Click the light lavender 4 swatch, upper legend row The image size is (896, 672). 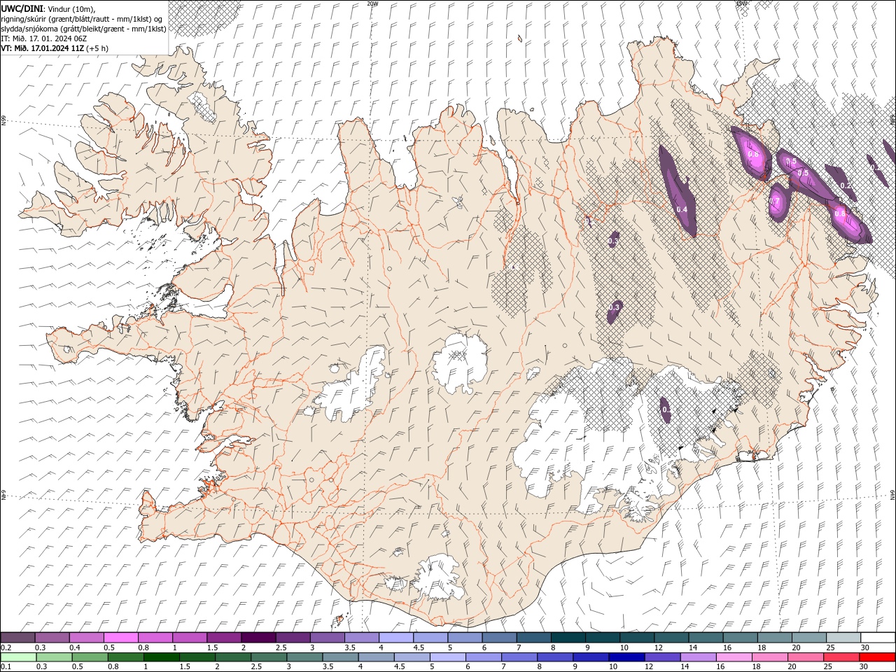(x=396, y=638)
